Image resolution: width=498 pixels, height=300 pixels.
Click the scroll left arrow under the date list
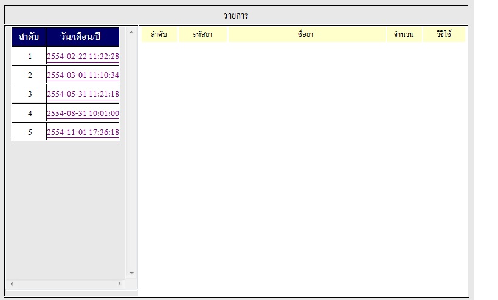click(12, 284)
